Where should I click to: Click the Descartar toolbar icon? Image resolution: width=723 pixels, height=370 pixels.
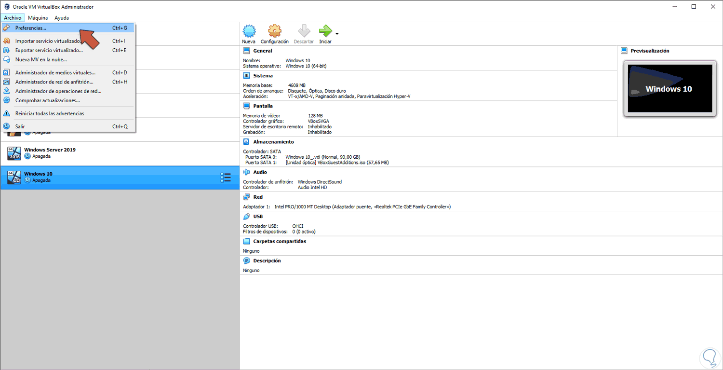(304, 31)
